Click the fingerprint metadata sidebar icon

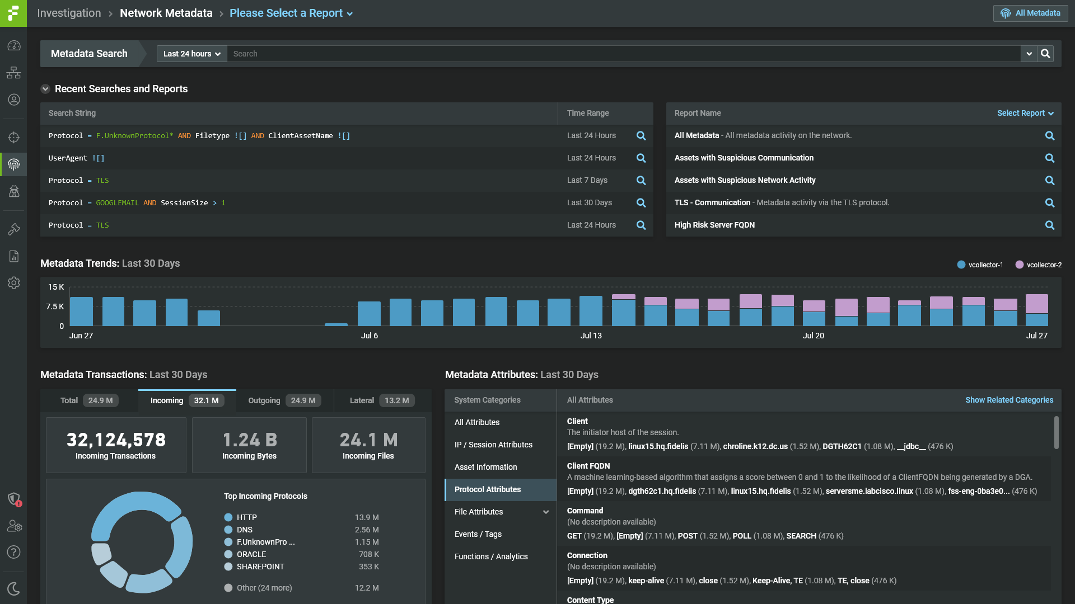pos(14,164)
